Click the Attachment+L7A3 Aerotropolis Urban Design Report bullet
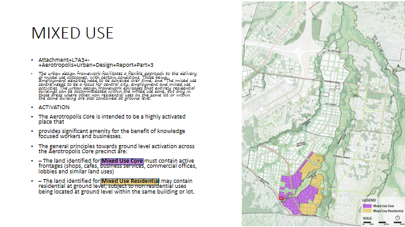Image resolution: width=405 pixels, height=227 pixels. click(96, 62)
